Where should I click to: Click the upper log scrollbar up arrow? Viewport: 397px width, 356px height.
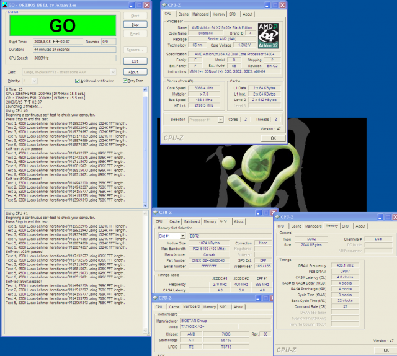(145, 89)
